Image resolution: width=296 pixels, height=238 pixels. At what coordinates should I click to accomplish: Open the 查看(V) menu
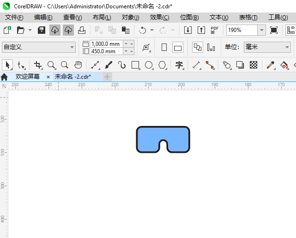(72, 18)
